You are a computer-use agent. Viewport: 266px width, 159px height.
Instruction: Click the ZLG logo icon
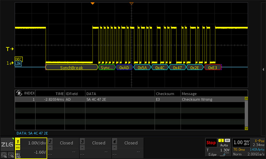[7, 145]
